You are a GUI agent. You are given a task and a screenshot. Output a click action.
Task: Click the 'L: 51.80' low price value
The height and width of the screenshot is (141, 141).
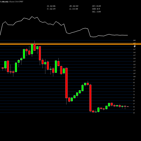74,9
